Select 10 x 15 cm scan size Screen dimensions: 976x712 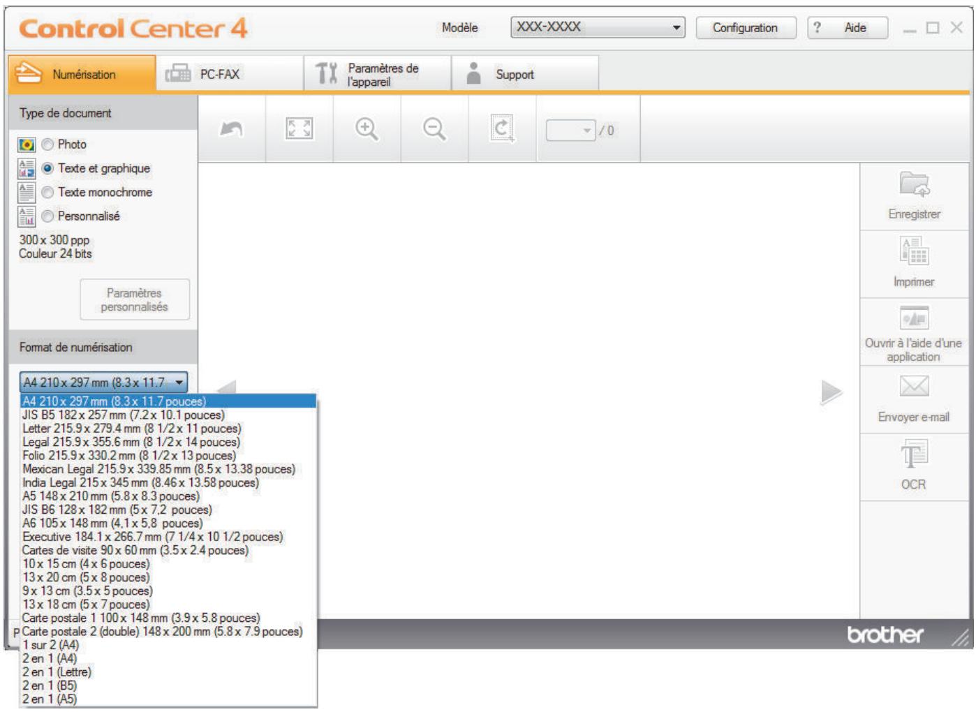[168, 563]
